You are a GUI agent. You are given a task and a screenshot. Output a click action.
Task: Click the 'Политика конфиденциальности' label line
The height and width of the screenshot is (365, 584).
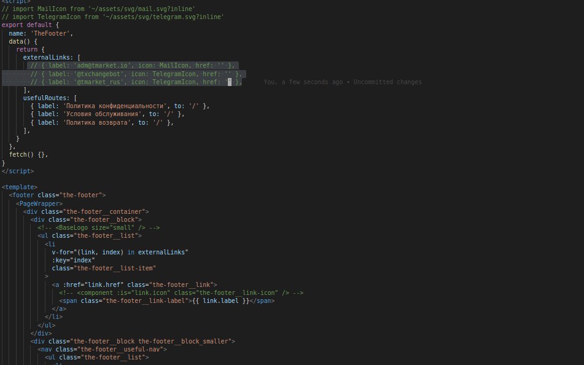pos(120,106)
